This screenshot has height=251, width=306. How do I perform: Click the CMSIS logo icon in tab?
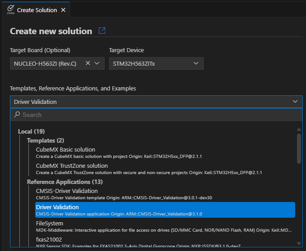(10, 10)
